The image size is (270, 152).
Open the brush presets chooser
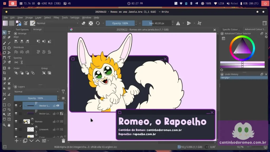32,23
